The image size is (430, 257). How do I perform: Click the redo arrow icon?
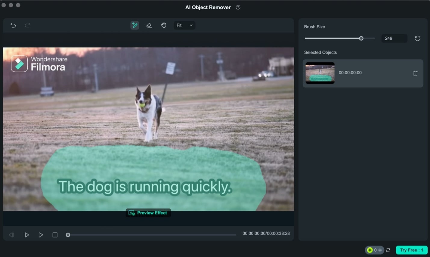click(27, 25)
